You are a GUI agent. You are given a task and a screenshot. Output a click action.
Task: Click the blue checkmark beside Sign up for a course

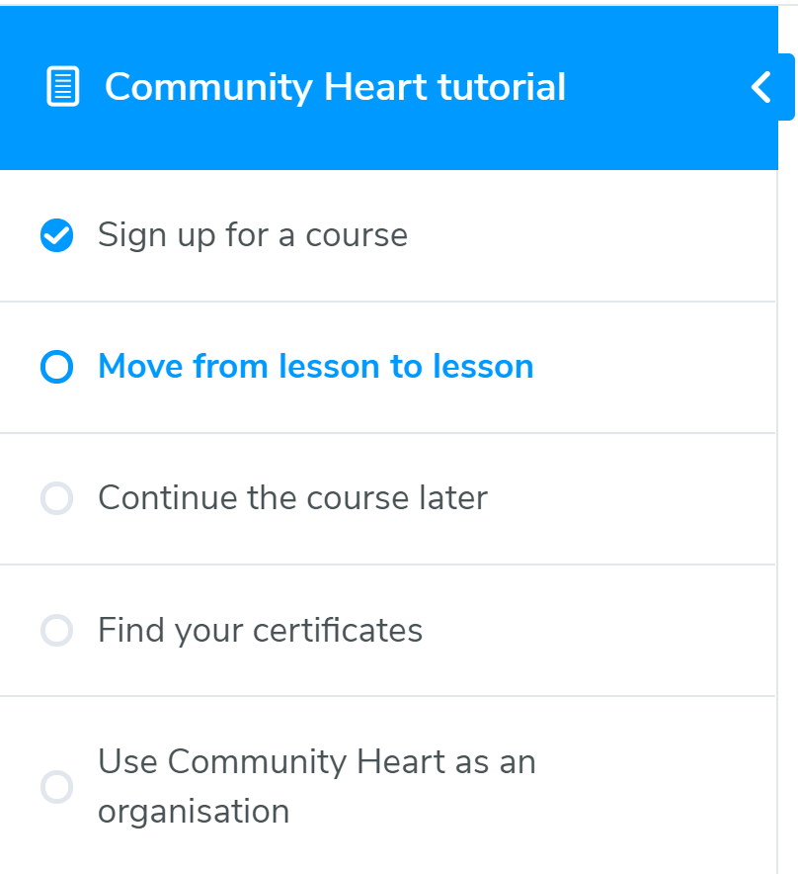click(x=56, y=235)
